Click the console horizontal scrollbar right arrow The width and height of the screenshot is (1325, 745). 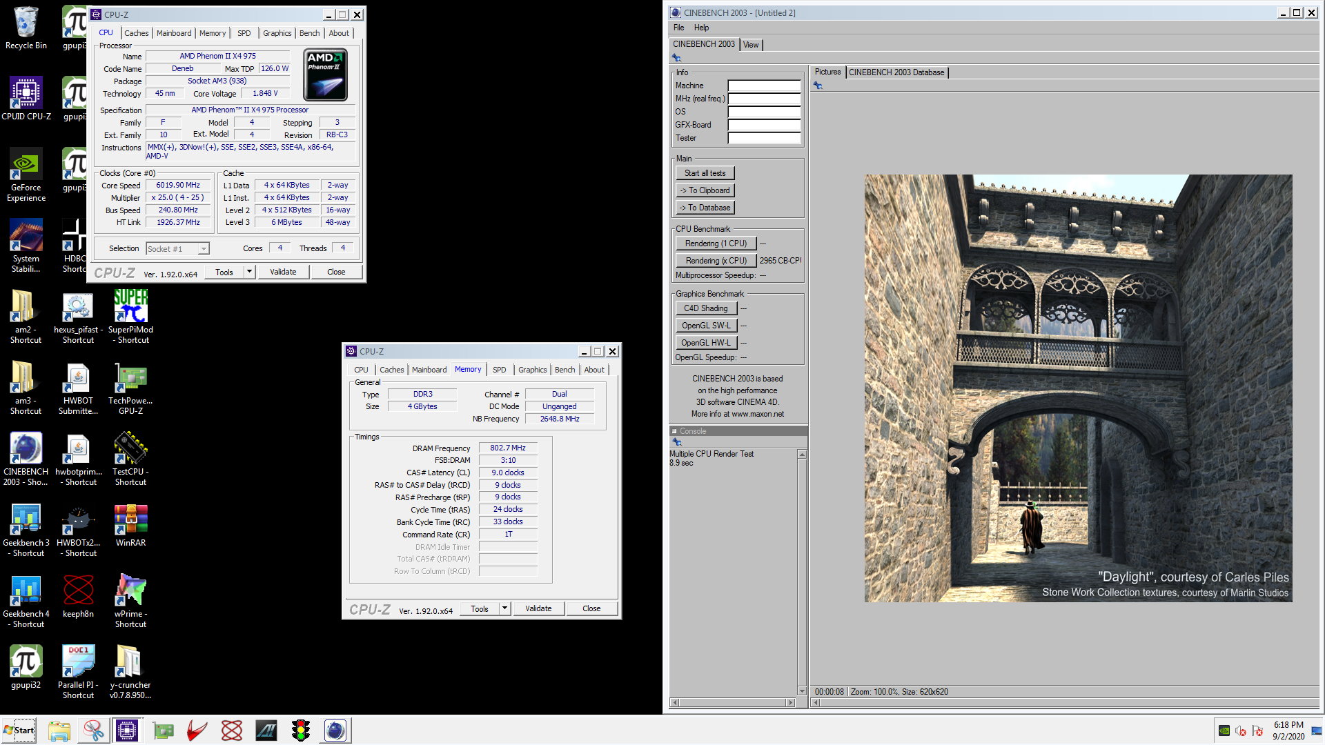790,702
